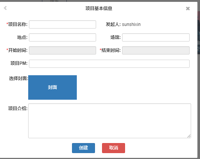200x159 pixels.
Task: Select the 场馆 input field
Action: pyautogui.click(x=156, y=37)
